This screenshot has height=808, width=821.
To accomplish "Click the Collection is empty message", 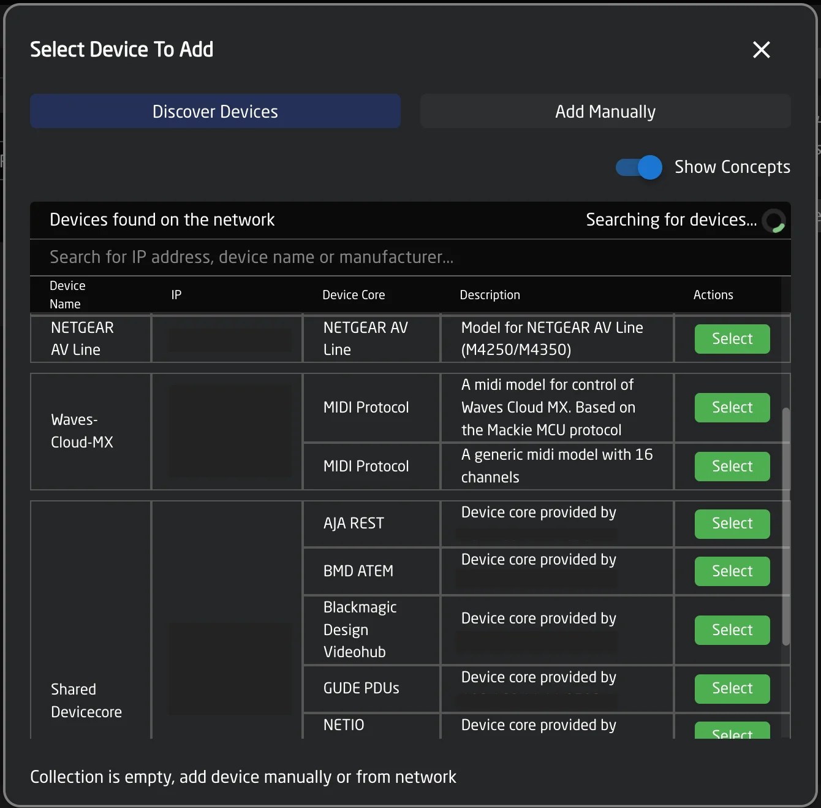I will [243, 777].
